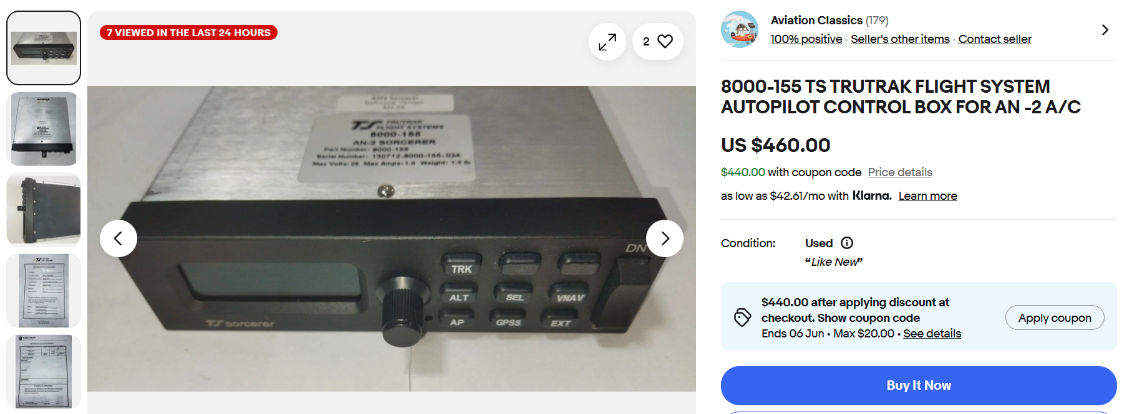Click the Contact seller link
Screen dimensions: 1127x414
coord(995,39)
